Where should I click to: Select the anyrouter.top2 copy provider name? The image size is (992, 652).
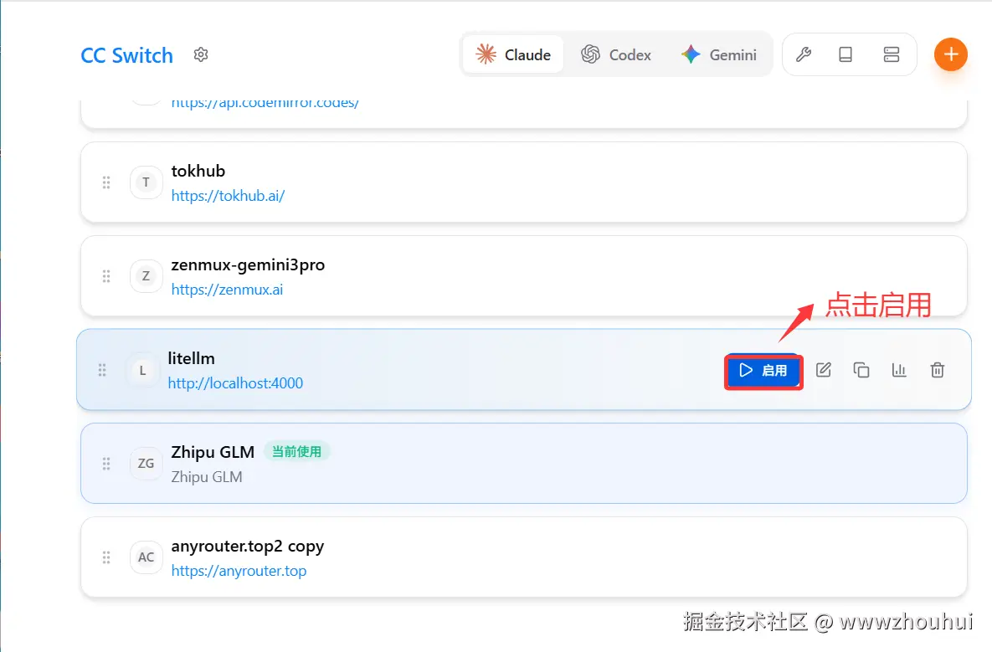pos(247,547)
